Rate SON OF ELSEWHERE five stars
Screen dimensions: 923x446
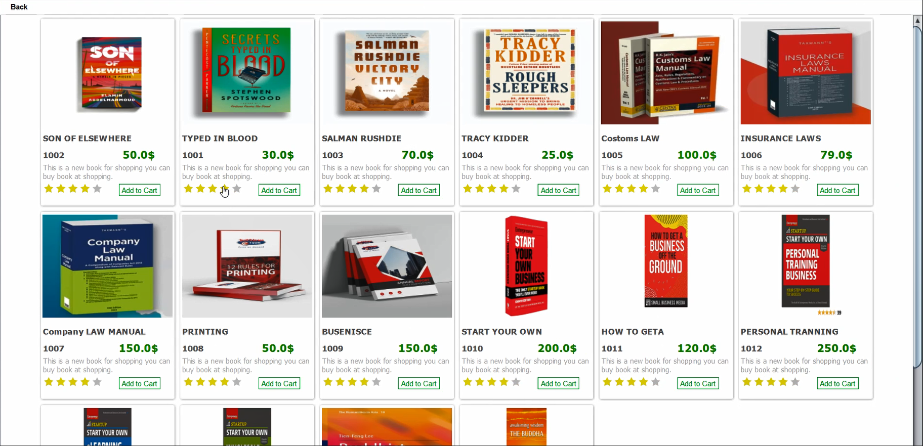97,189
